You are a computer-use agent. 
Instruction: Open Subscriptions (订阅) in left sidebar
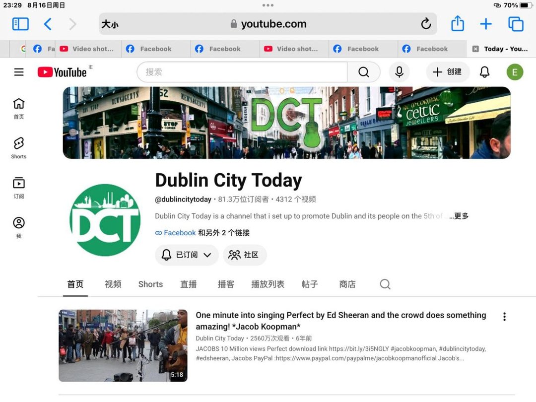tap(19, 188)
